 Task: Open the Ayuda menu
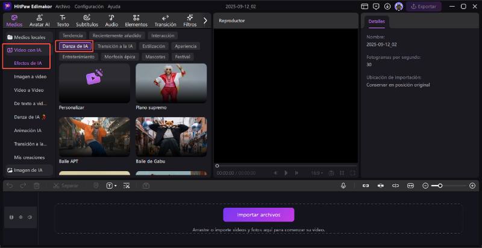[x=114, y=7]
